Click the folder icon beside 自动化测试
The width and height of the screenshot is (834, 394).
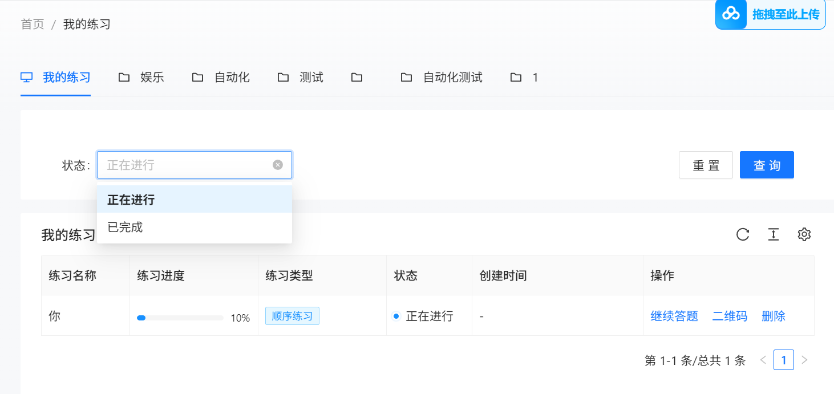pos(406,77)
